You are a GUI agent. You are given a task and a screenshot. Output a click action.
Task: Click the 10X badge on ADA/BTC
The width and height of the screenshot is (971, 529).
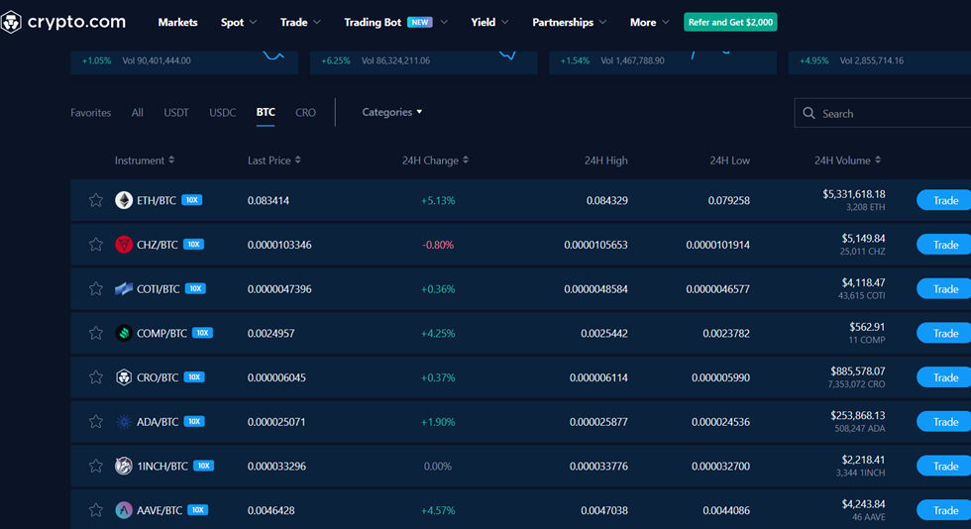194,421
